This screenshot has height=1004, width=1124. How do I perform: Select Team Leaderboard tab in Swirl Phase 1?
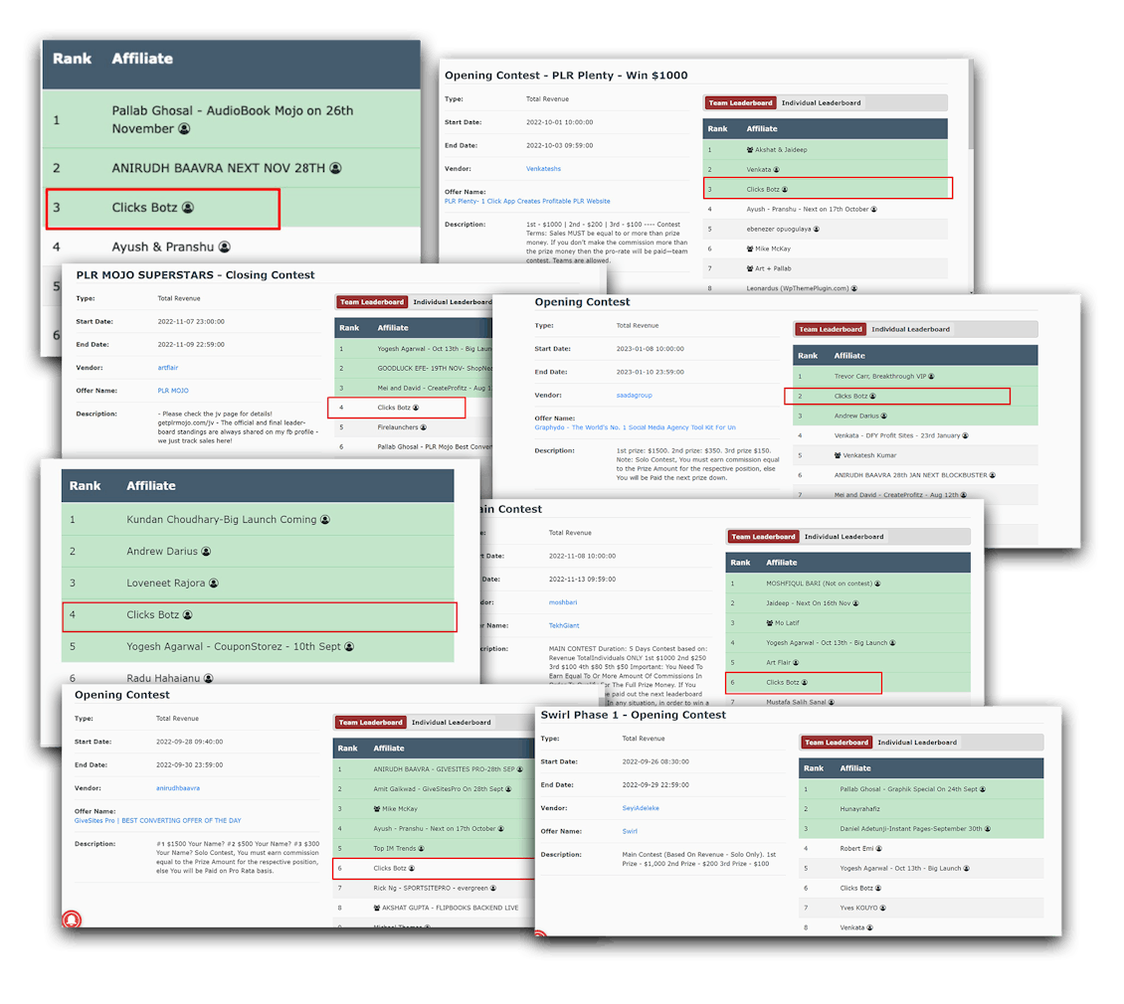pyautogui.click(x=837, y=743)
